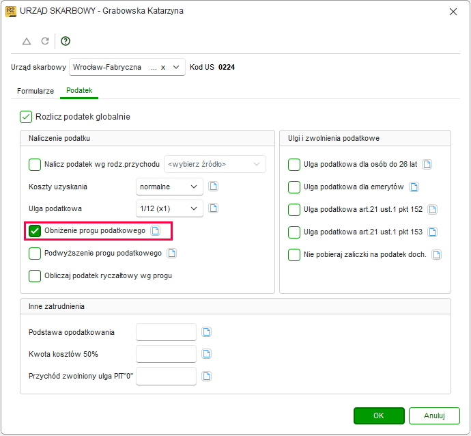Viewport: 471px width, 436px height.
Task: Uncheck Obniżenie progu podatkowego
Action: [35, 231]
